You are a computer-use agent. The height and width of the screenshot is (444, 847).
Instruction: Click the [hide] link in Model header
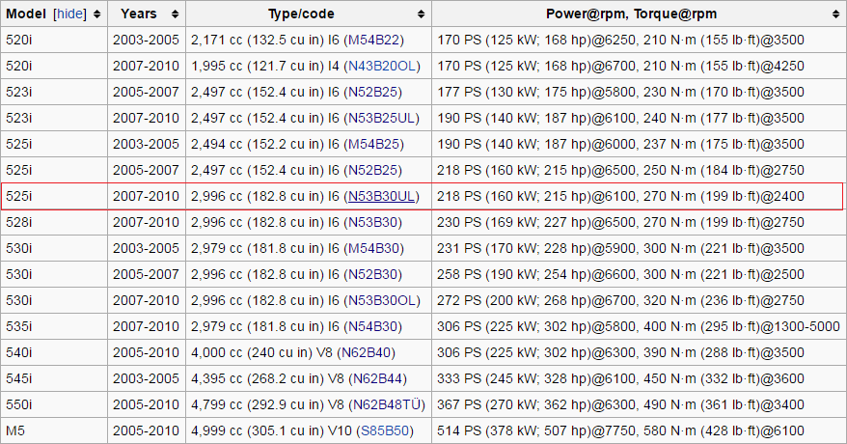(69, 14)
